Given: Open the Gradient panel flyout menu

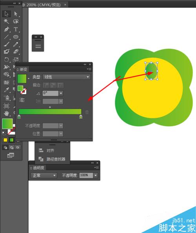Looking at the screenshot, I should (89, 69).
